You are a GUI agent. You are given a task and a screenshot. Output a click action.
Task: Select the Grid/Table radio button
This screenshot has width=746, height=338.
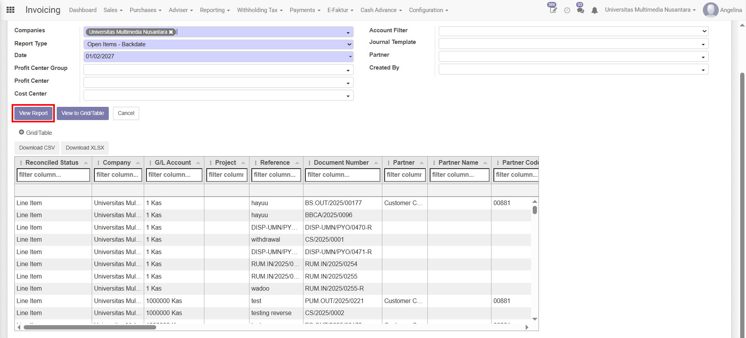[22, 132]
